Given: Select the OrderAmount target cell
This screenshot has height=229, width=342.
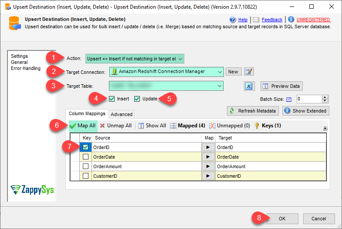Looking at the screenshot, I should 271,166.
